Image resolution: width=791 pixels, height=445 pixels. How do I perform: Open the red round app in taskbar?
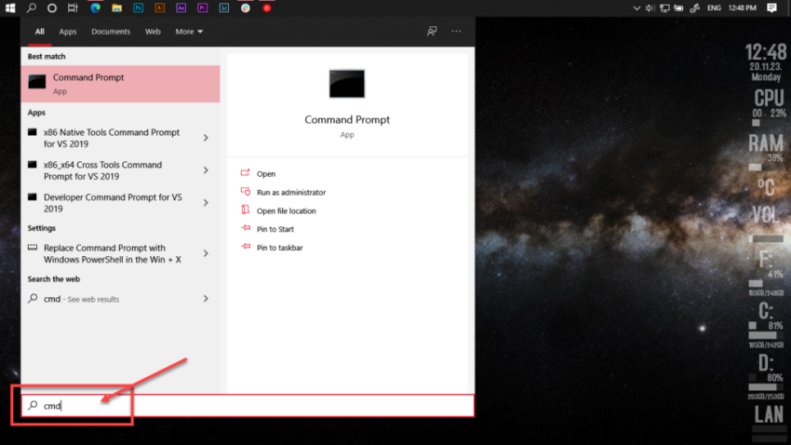pos(267,8)
